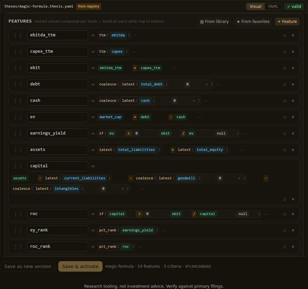The width and height of the screenshot is (308, 289).
Task: Delete the roc_rank feature row
Action: pos(293,247)
